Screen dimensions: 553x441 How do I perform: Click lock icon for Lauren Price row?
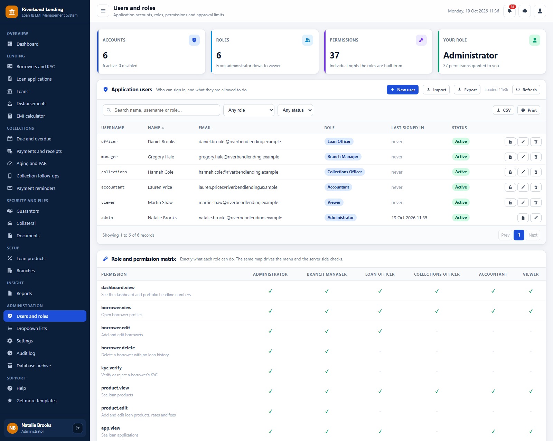tap(510, 187)
